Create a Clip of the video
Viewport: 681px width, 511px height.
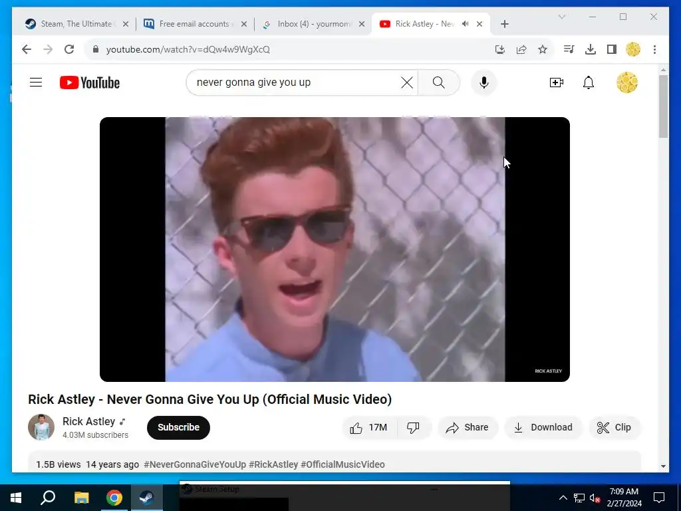coord(614,428)
